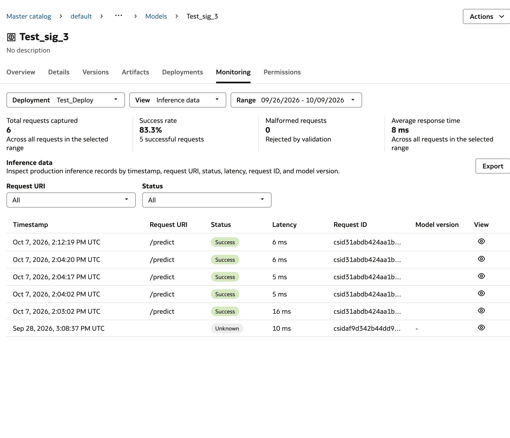Viewport: 510px width, 438px height.
Task: Click the model icon beside the Test_sig_3 title
Action: [x=11, y=37]
